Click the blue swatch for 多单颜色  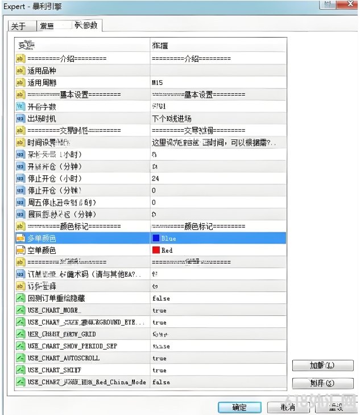point(156,238)
